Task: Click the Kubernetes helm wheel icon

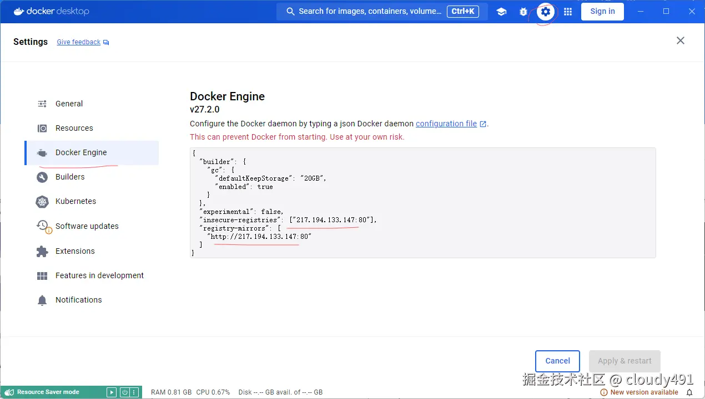Action: [42, 202]
